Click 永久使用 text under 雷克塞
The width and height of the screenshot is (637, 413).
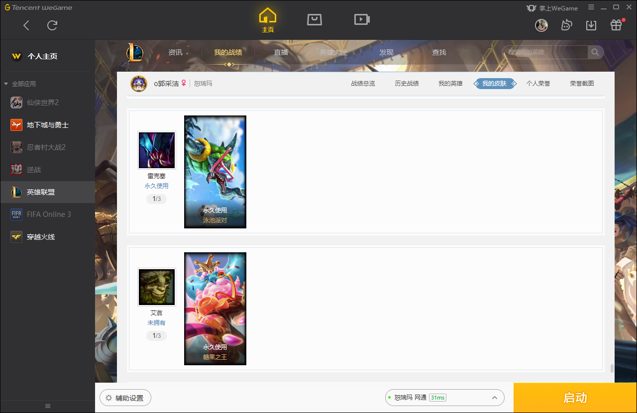click(x=156, y=186)
